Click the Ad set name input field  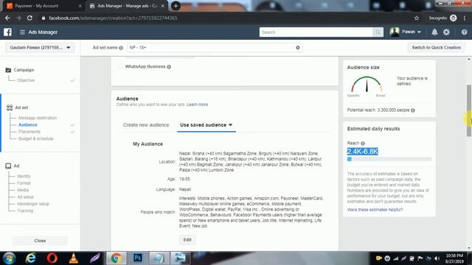(215, 47)
